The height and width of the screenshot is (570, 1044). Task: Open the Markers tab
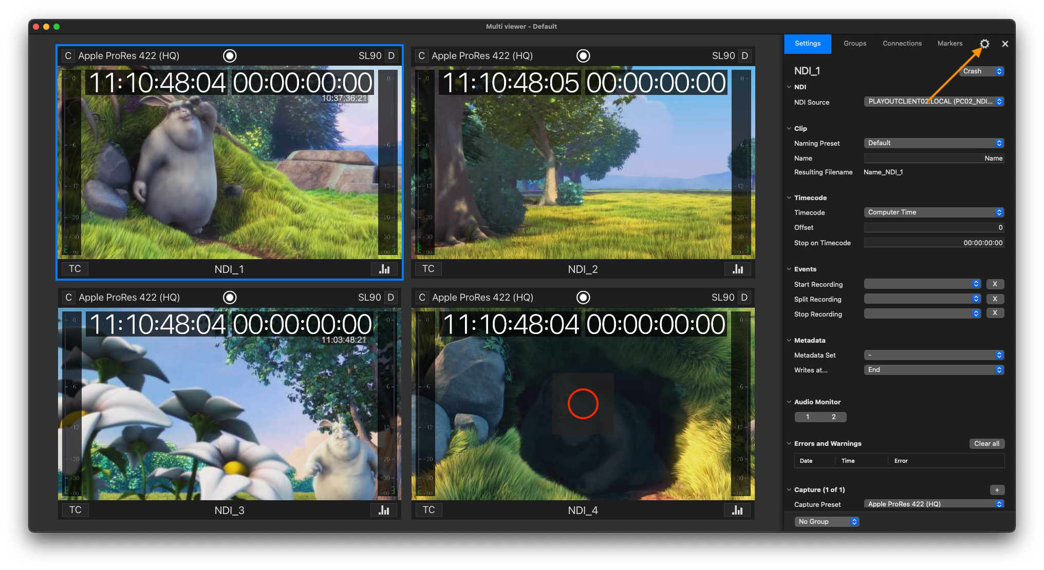(950, 44)
